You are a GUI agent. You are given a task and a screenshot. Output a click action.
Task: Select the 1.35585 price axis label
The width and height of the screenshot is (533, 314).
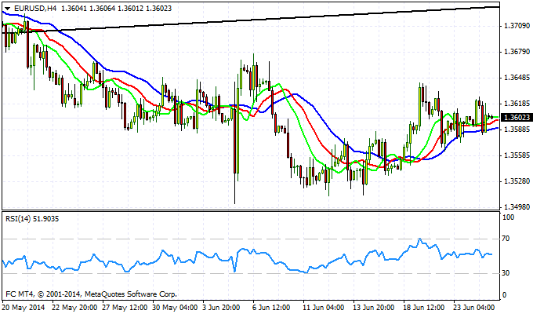(x=517, y=155)
